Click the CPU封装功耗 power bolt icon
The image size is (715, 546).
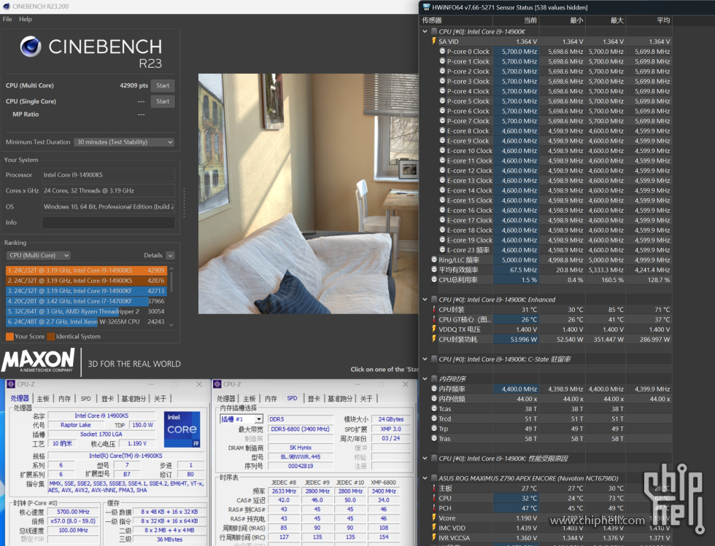point(433,339)
